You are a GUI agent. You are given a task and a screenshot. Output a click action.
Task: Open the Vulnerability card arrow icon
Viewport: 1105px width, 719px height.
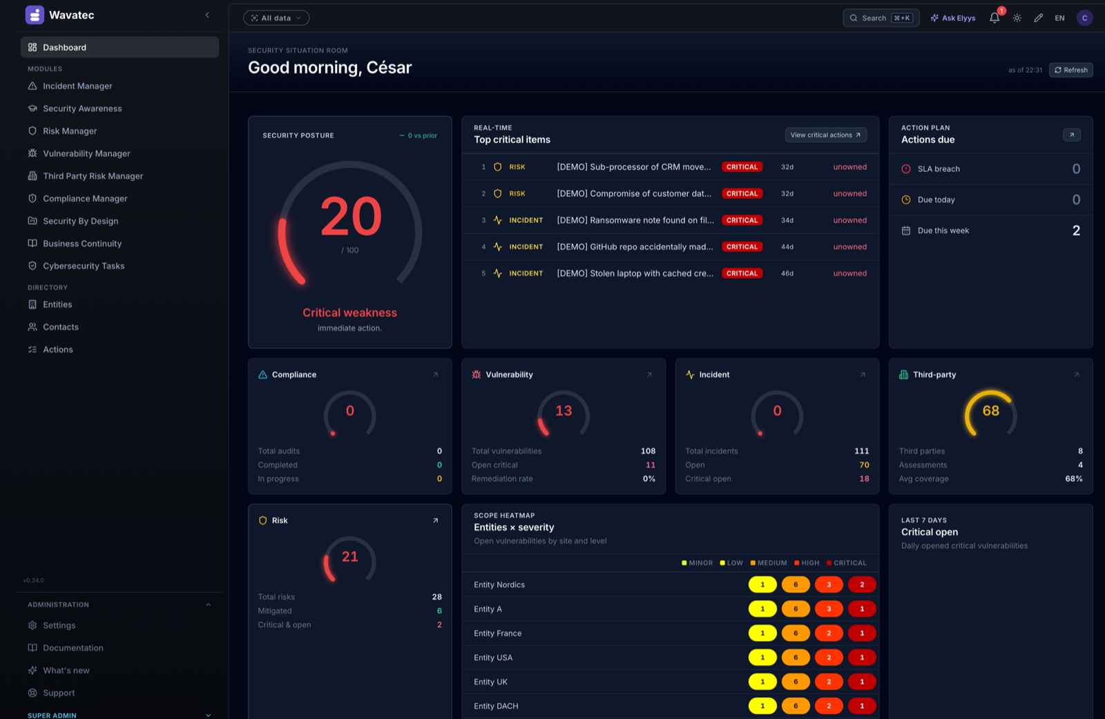pos(649,374)
